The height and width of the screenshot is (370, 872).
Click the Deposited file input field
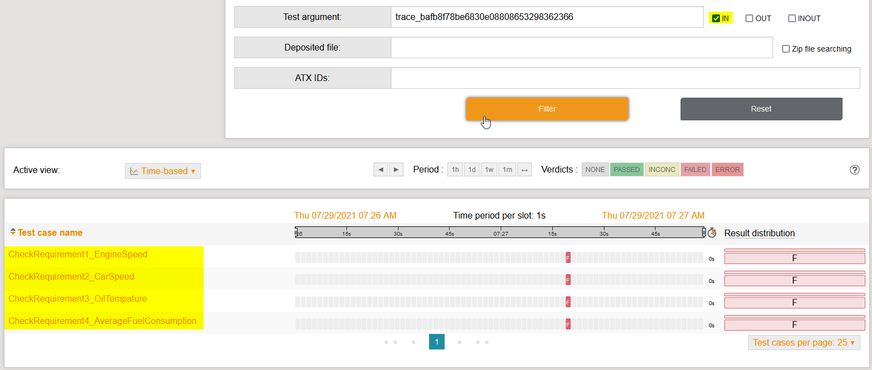(582, 48)
